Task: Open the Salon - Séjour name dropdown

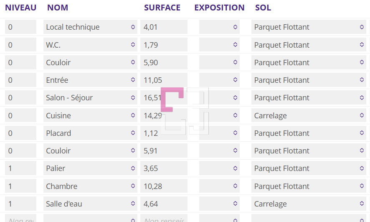Action: (90, 97)
